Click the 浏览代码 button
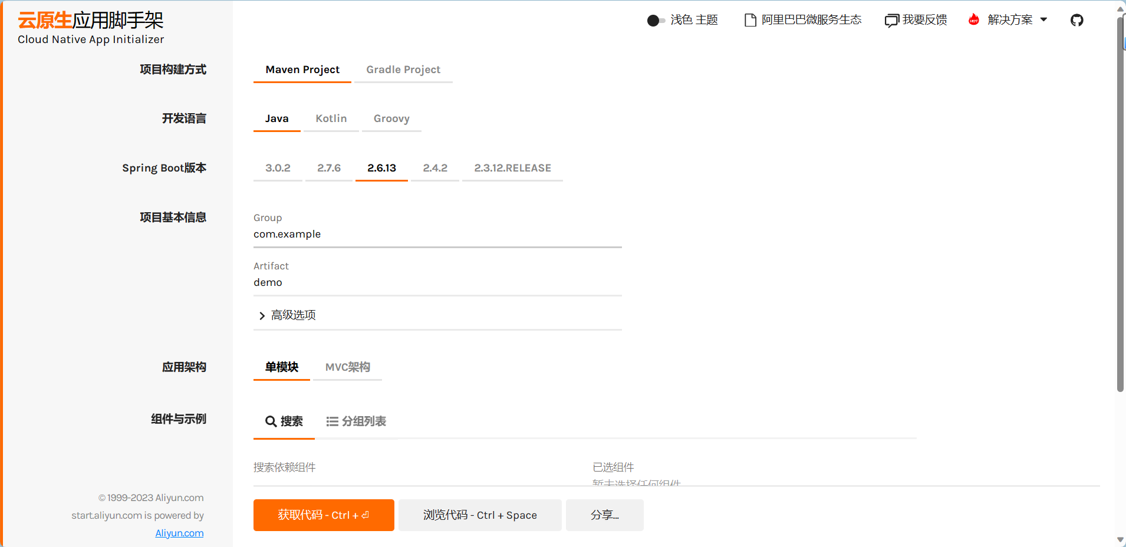 [480, 515]
